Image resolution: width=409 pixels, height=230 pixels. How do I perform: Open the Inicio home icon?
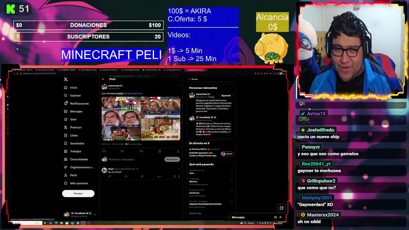[66, 88]
